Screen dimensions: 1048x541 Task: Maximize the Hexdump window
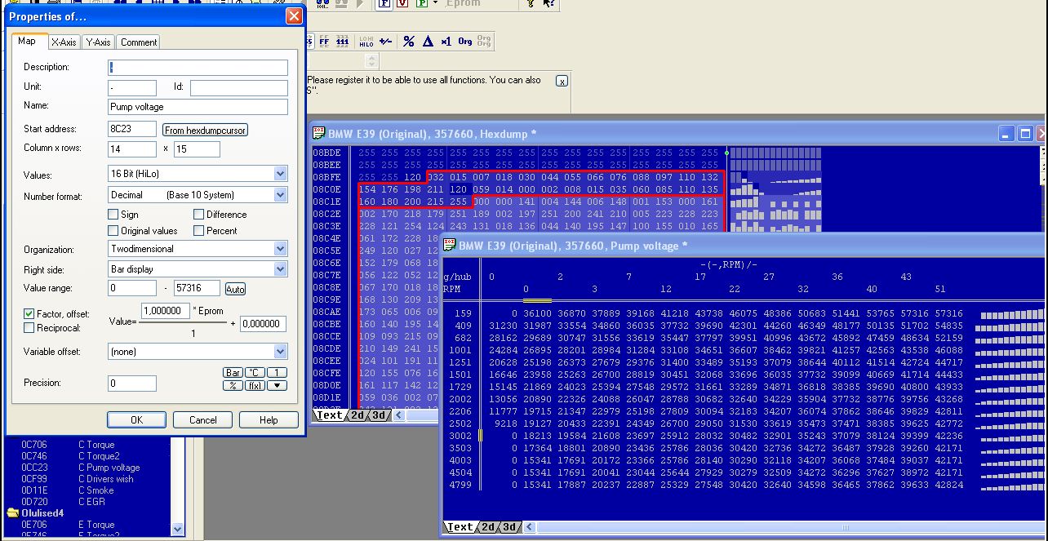tap(1026, 134)
